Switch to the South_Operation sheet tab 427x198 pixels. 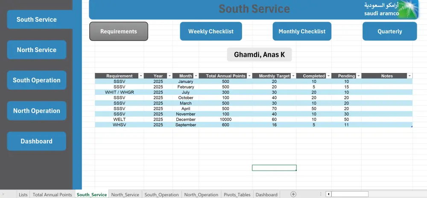tap(161, 195)
